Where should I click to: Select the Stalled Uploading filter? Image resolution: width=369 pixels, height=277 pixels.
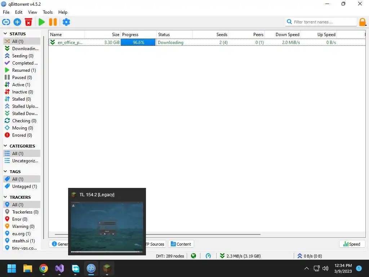pyautogui.click(x=22, y=106)
